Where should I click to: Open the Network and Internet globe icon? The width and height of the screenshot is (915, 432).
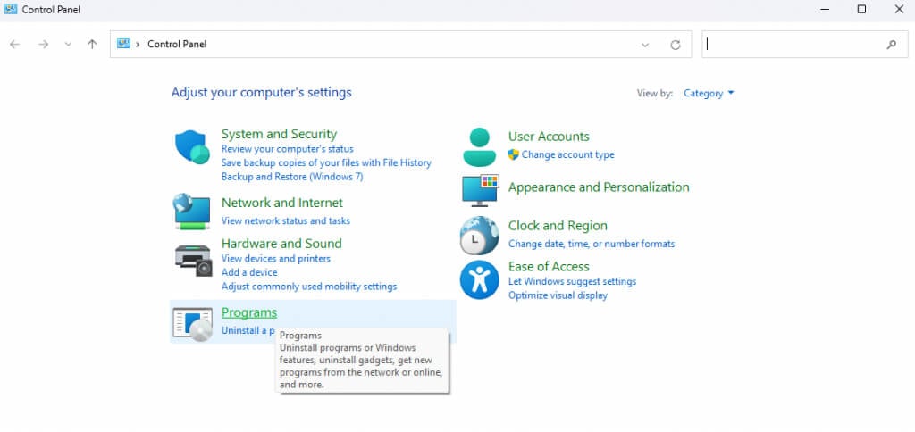(x=191, y=212)
